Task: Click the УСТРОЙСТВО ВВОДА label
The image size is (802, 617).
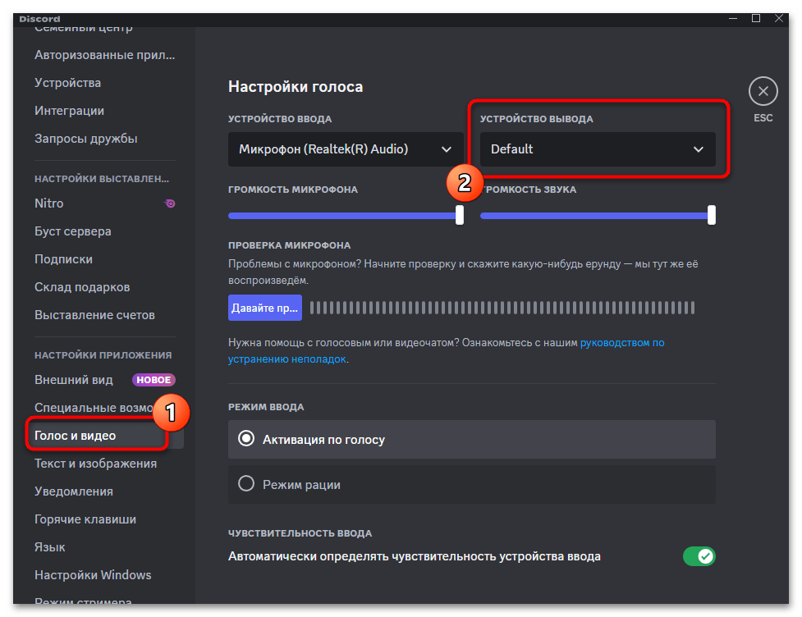Action: pyautogui.click(x=280, y=119)
